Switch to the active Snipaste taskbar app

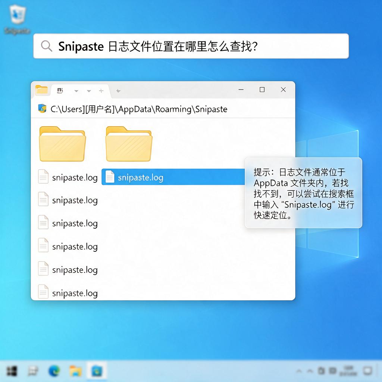coord(97,371)
